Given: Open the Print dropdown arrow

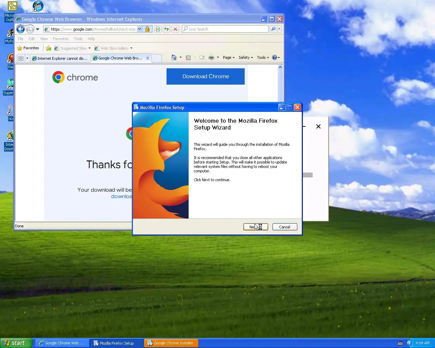Looking at the screenshot, I should (x=218, y=57).
